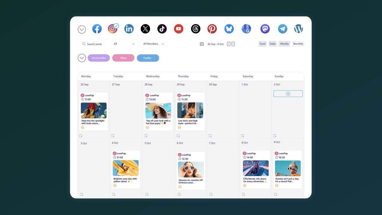
Task: Go to next date range arrow
Action: click(233, 44)
